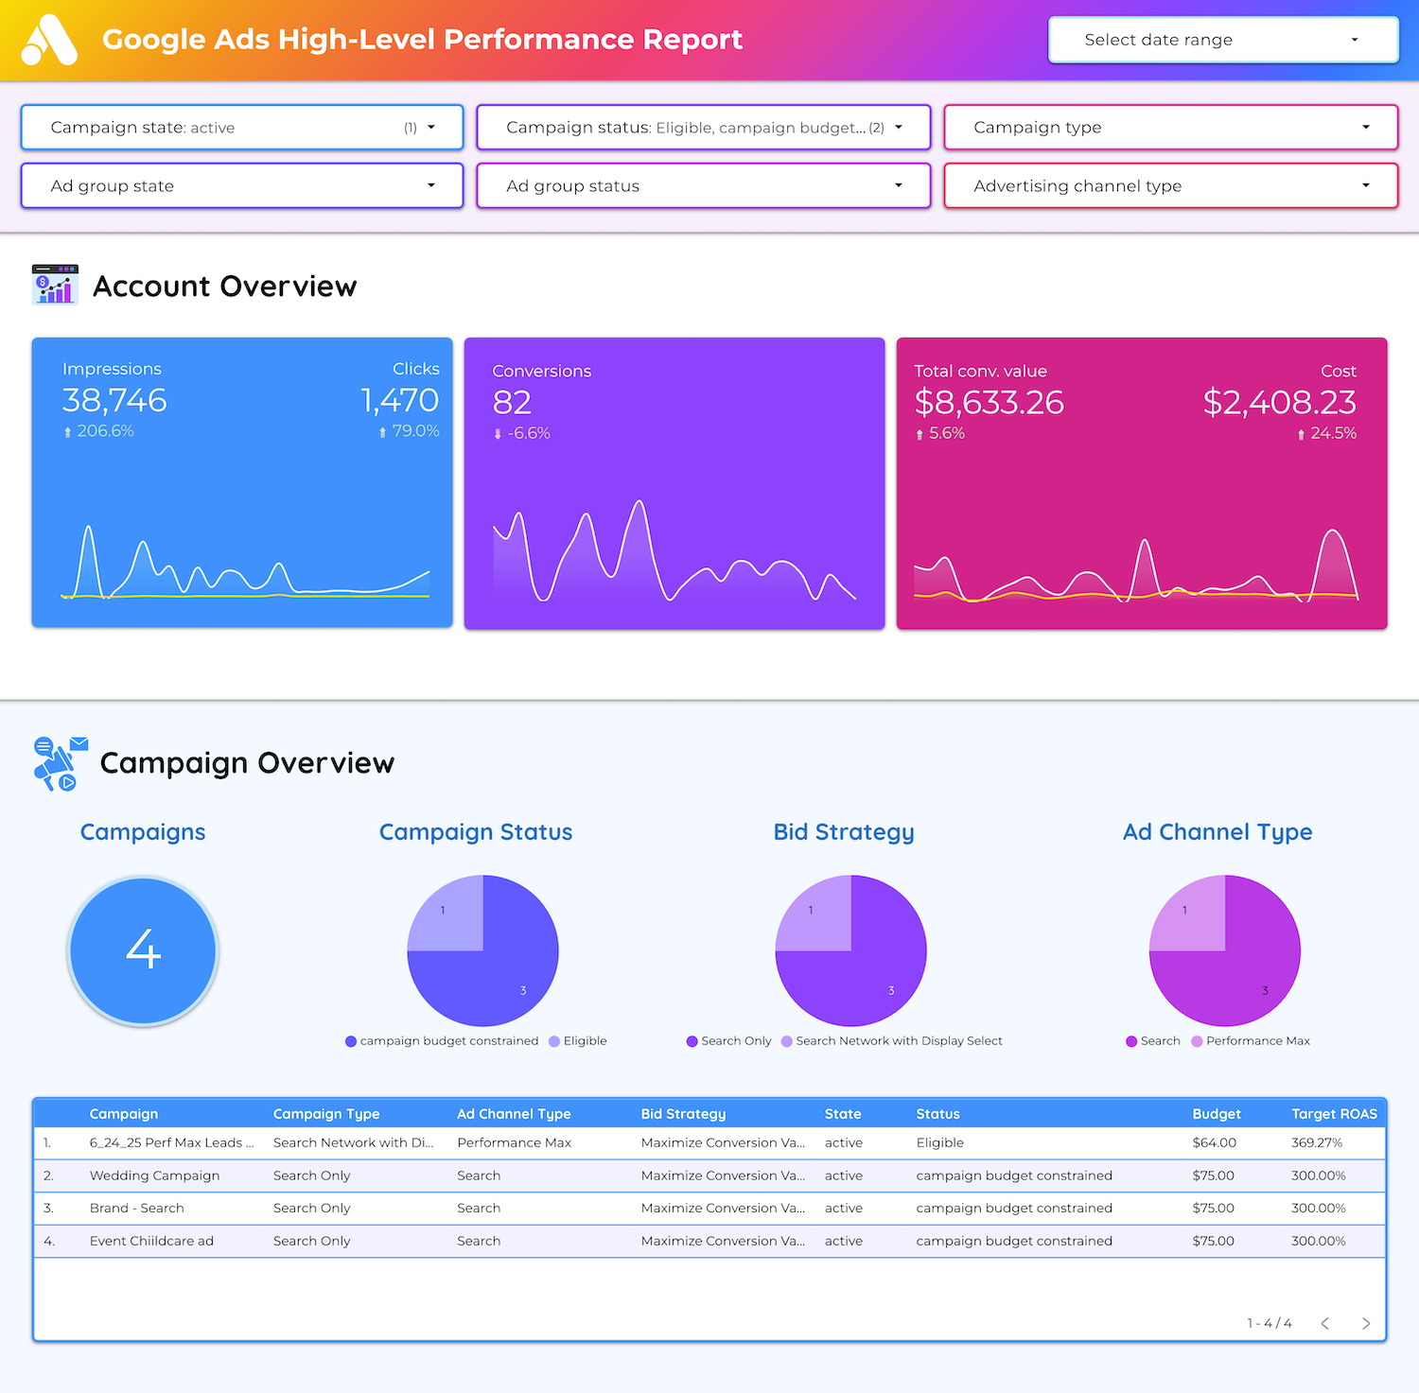Sort table by Target ROAS header
1419x1393 pixels.
click(1334, 1114)
